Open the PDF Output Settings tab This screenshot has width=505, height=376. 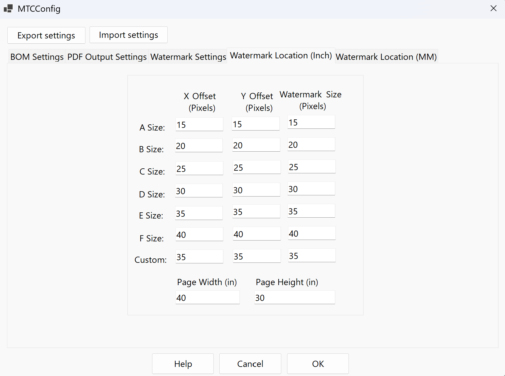pyautogui.click(x=107, y=57)
